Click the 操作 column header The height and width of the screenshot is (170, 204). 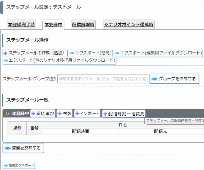click(x=17, y=128)
